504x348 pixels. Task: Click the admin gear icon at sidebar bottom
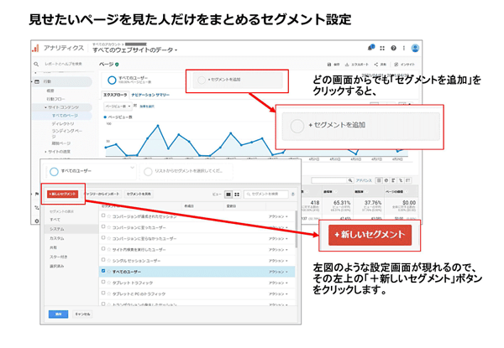click(37, 221)
